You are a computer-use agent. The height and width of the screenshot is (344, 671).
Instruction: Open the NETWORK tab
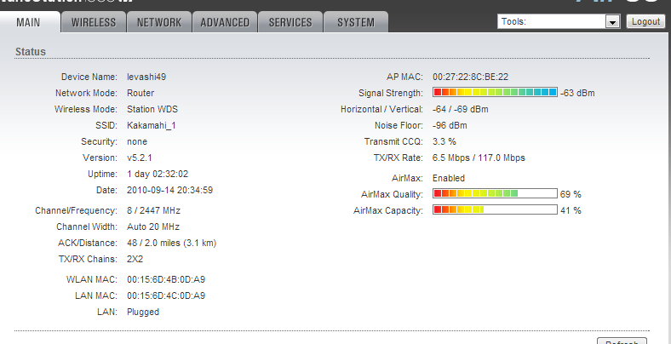[x=159, y=22]
